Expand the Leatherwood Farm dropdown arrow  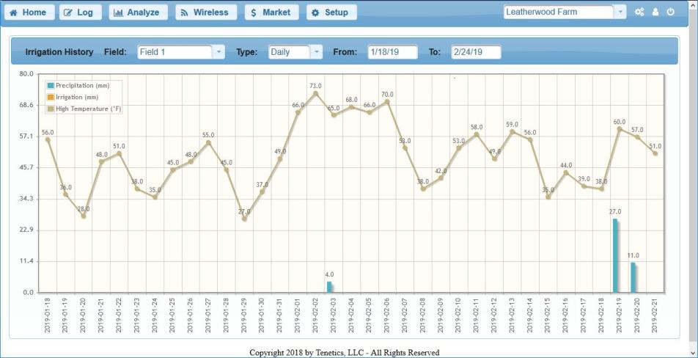click(620, 12)
